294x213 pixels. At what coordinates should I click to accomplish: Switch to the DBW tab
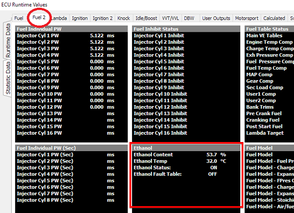click(189, 18)
